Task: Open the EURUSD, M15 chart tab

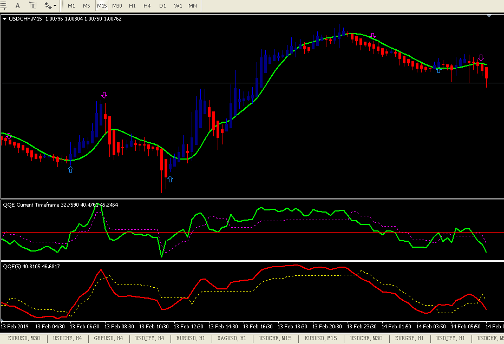Action: pos(321,338)
